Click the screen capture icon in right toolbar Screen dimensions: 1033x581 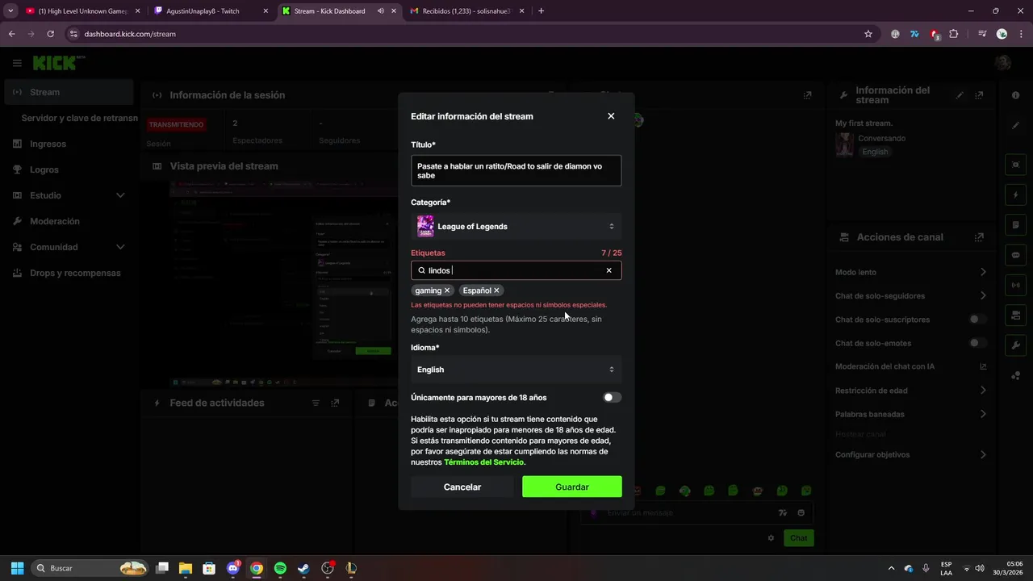point(1015,165)
